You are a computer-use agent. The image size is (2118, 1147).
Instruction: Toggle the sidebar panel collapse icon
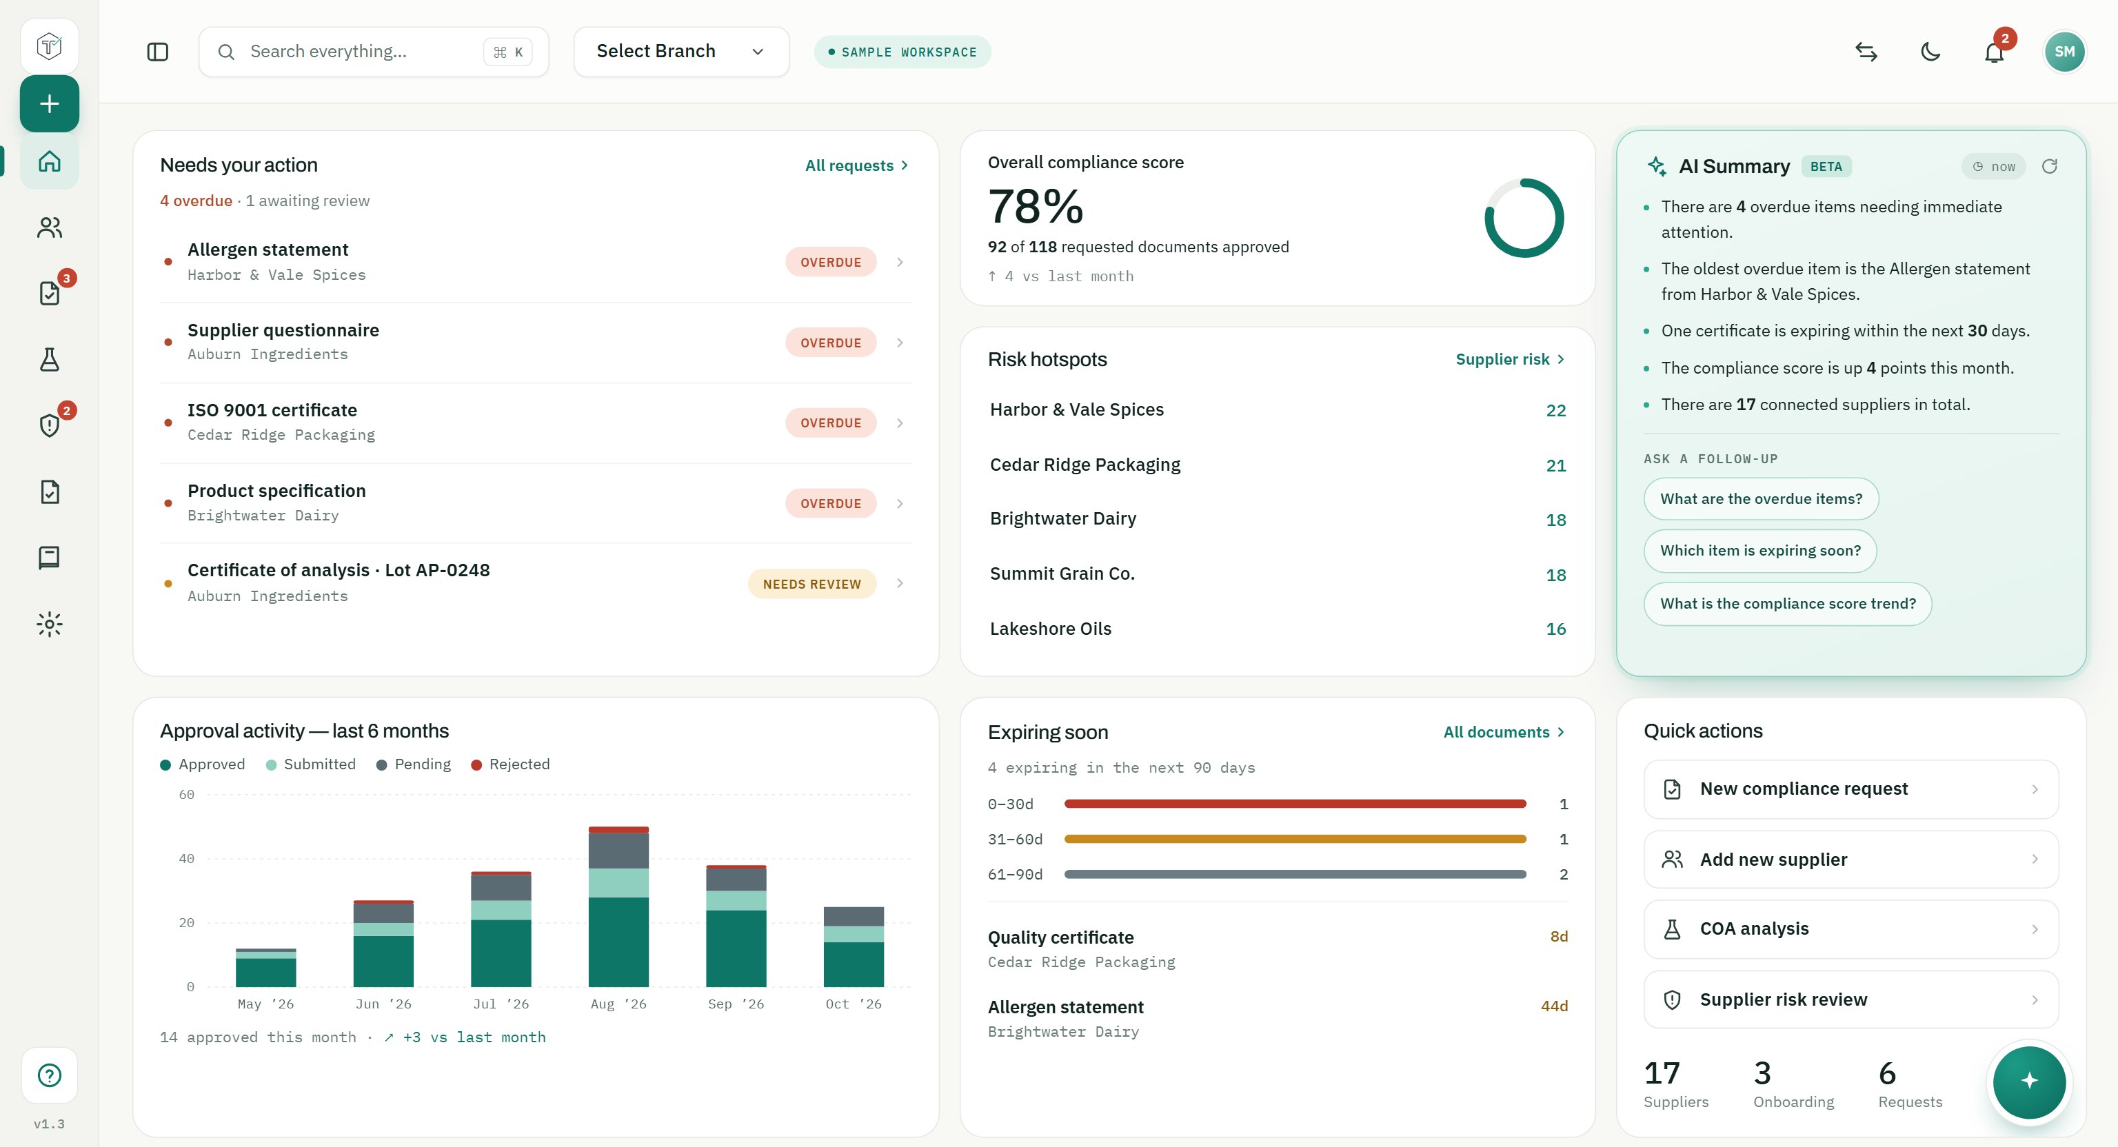(158, 52)
